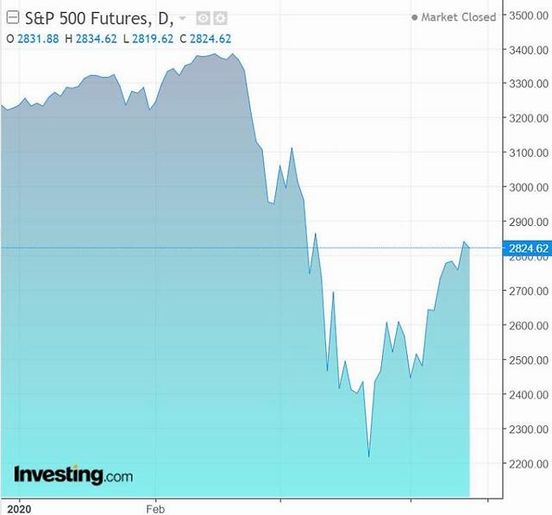Expand the dropdown arrow after 'D,'

coord(182,17)
